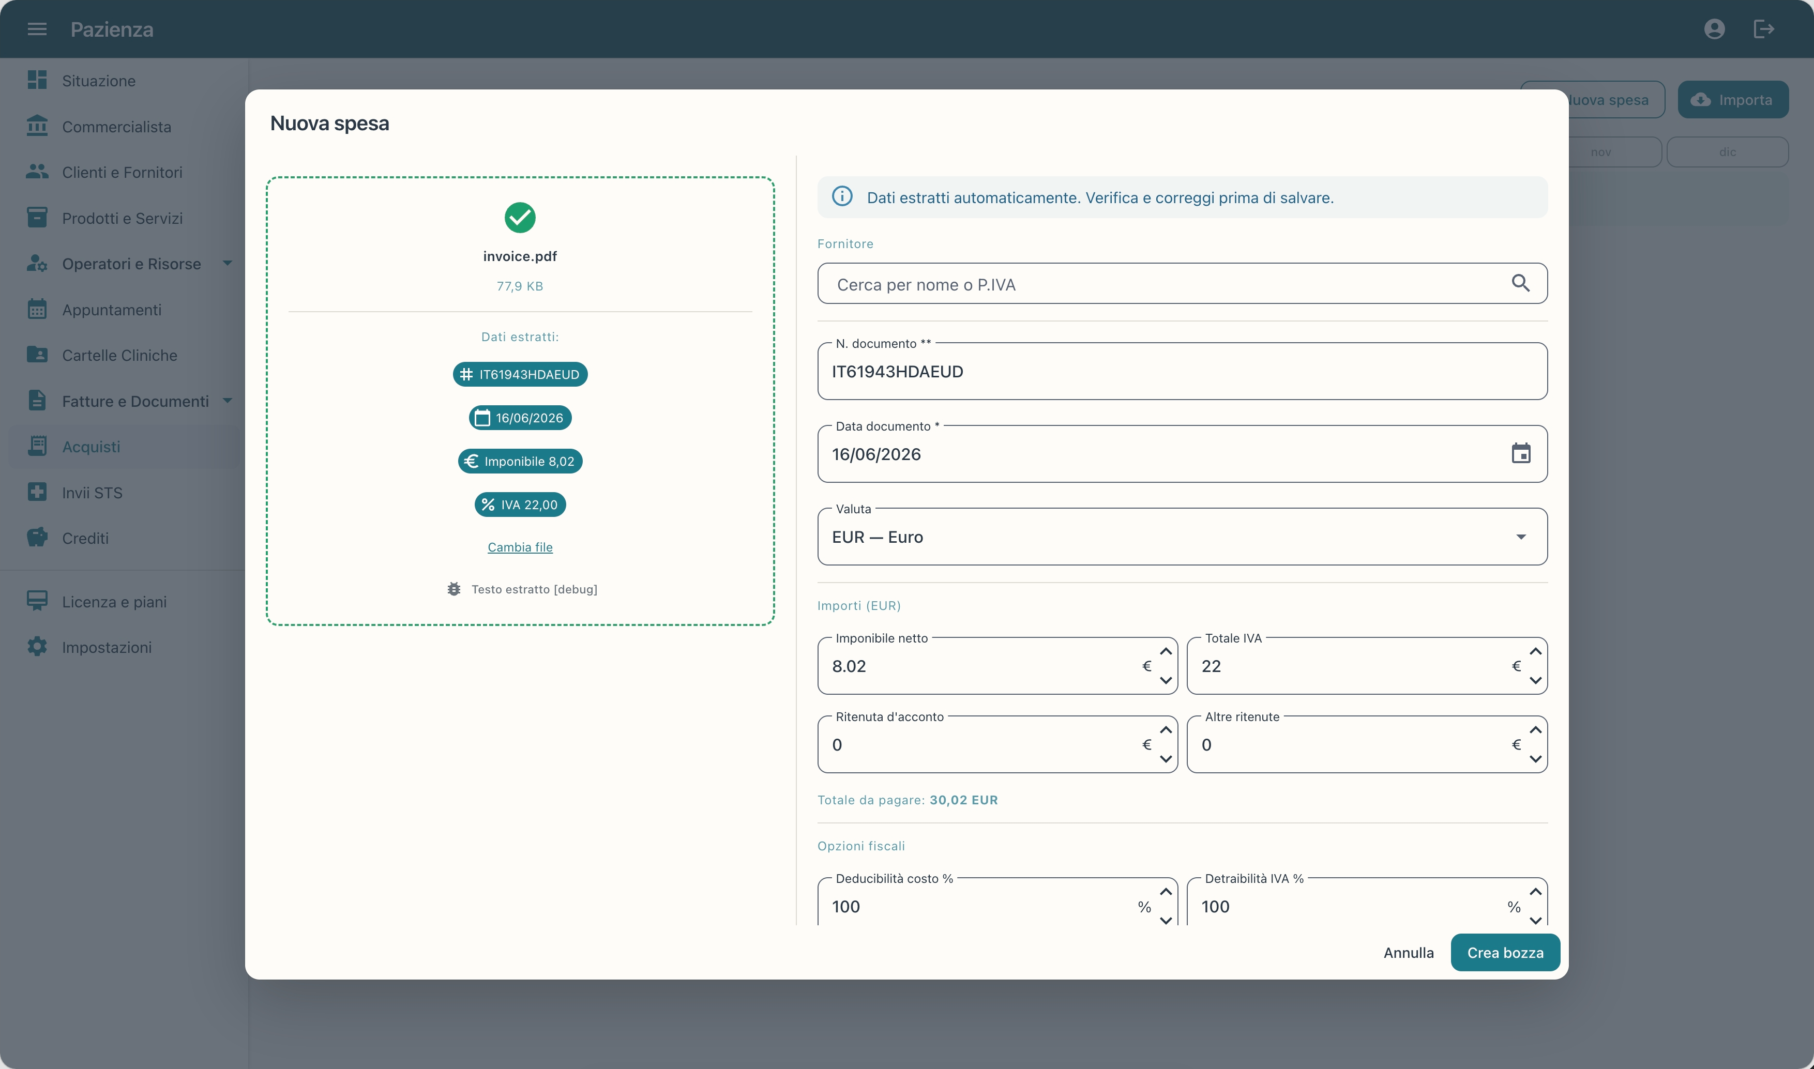
Task: Click the Cambia file link
Action: click(520, 547)
